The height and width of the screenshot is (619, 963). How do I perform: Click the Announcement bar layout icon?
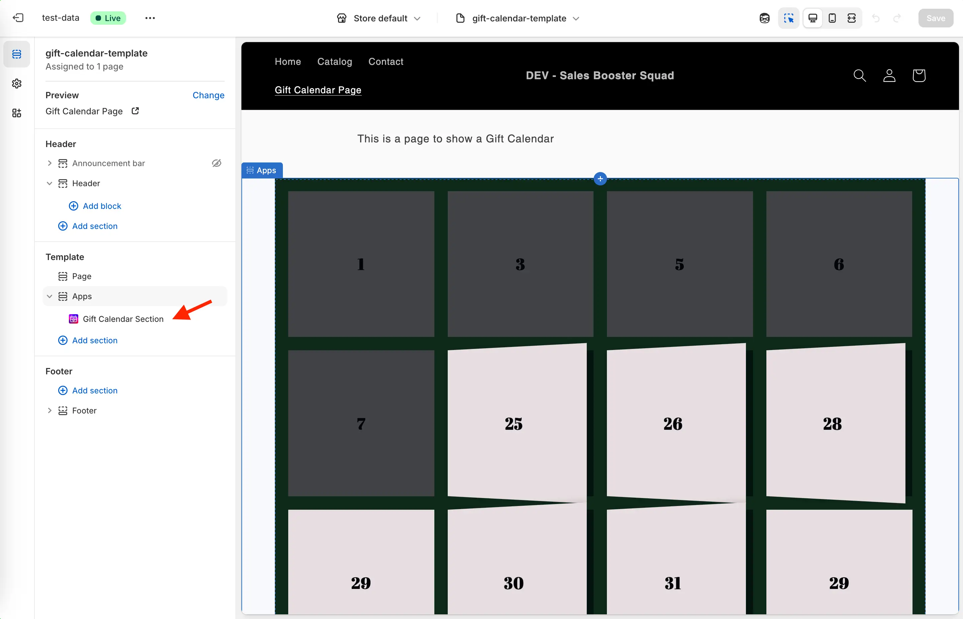(63, 163)
